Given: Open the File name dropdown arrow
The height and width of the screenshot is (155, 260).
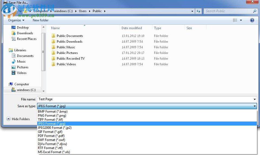Looking at the screenshot, I should pyautogui.click(x=255, y=99).
